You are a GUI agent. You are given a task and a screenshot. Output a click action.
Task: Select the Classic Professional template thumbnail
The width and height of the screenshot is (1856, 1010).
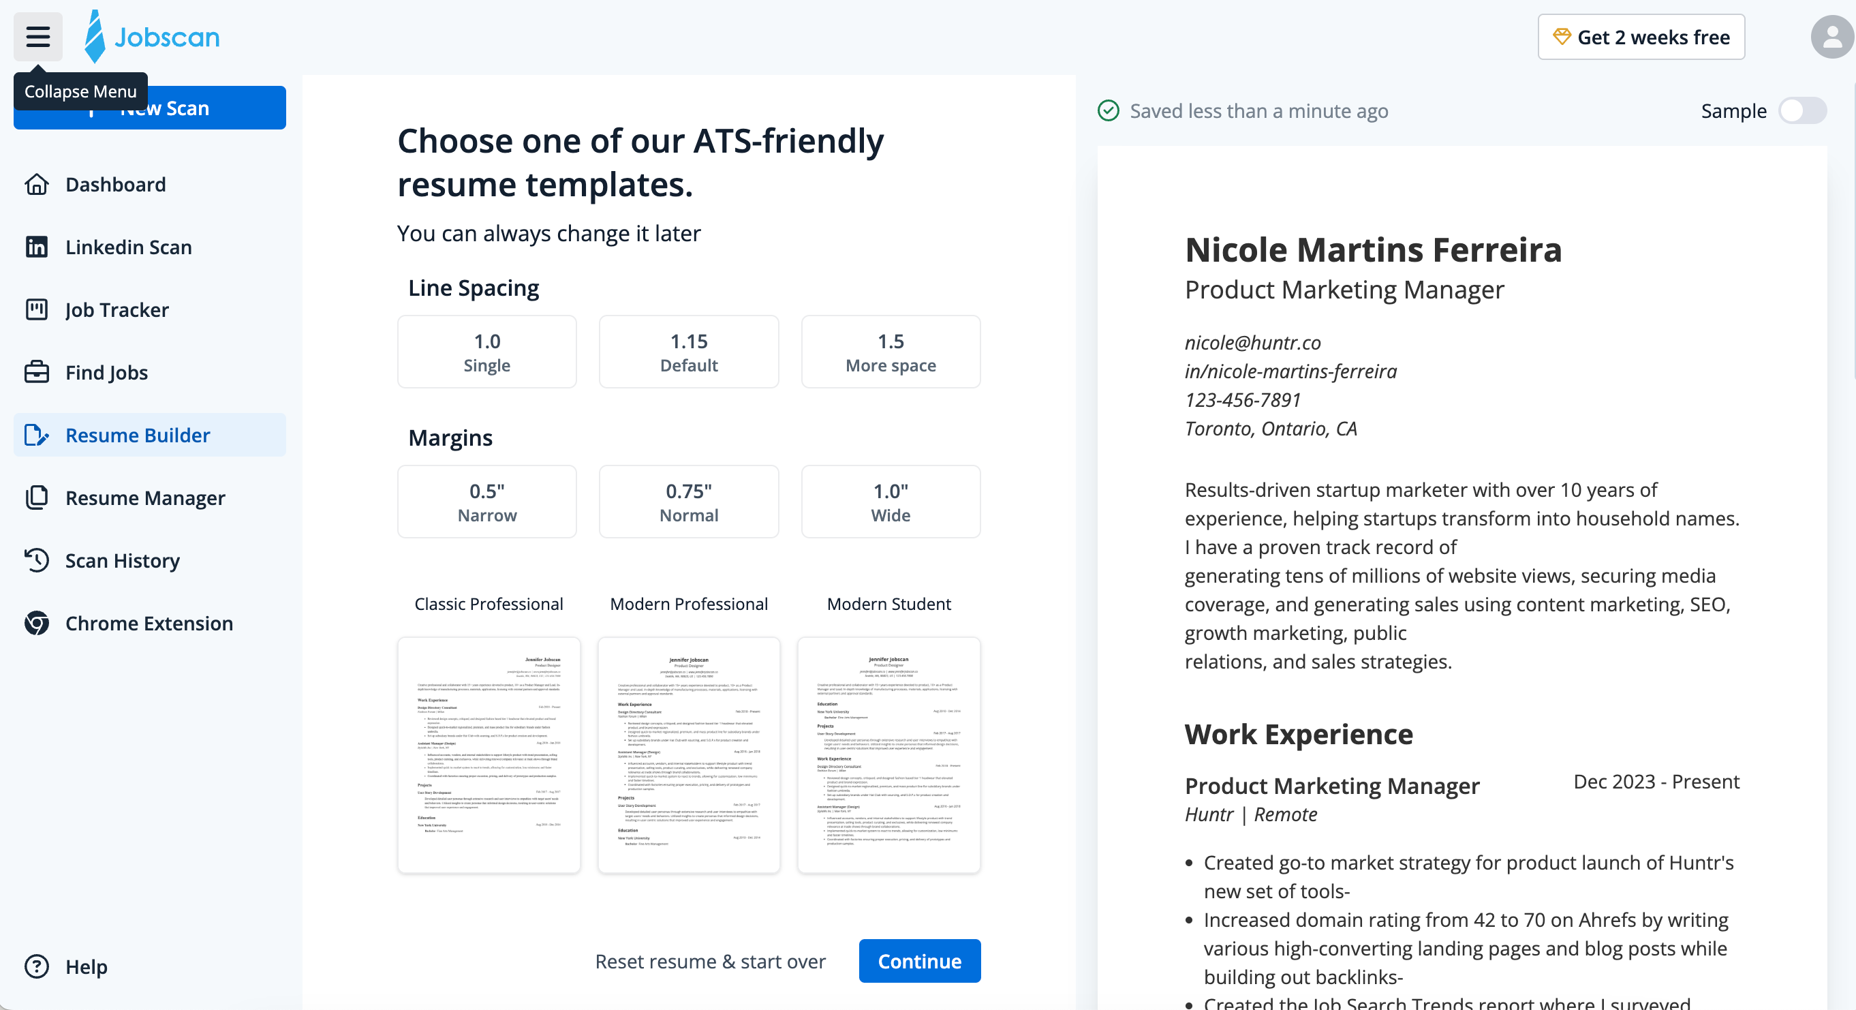[489, 755]
